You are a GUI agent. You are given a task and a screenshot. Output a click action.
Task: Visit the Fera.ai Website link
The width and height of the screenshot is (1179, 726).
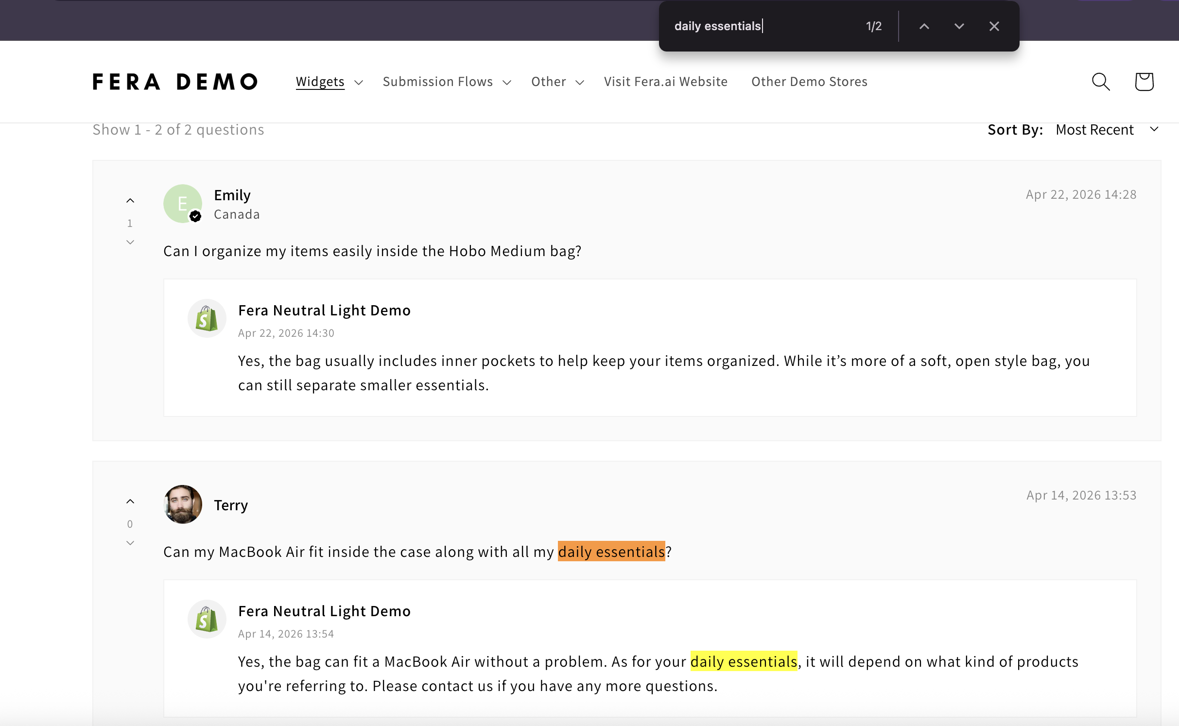tap(665, 82)
